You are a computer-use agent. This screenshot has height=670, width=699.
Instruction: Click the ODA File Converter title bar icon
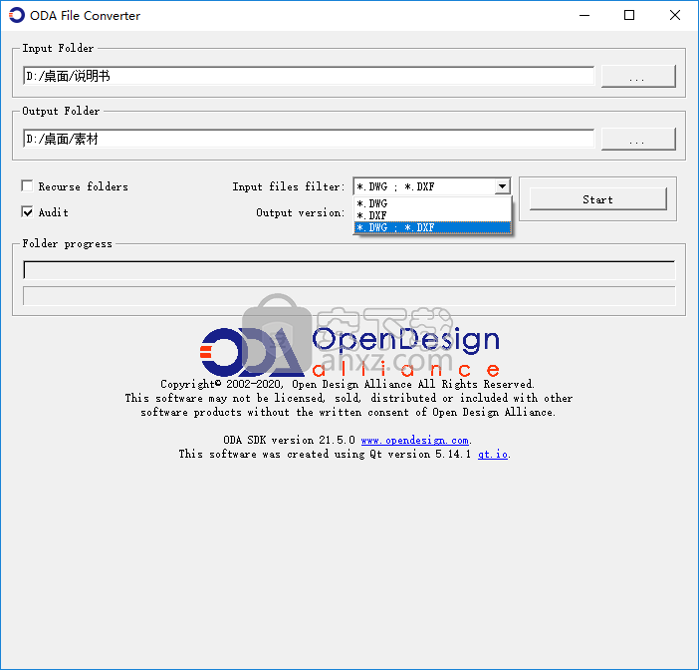(17, 15)
